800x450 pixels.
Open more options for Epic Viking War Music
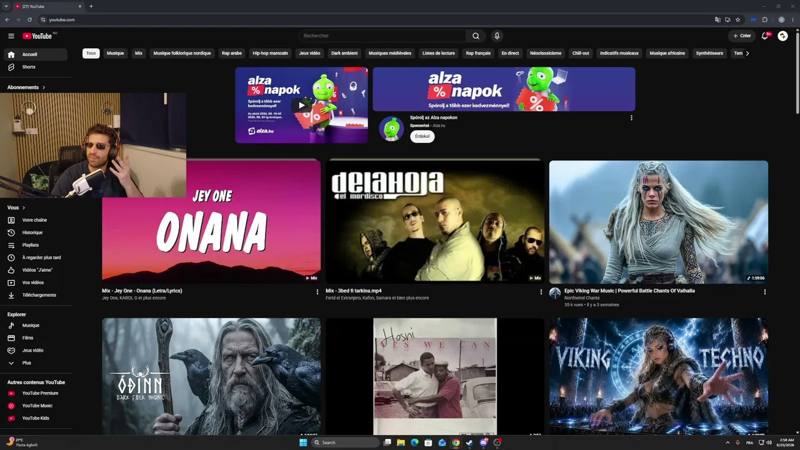coord(764,292)
